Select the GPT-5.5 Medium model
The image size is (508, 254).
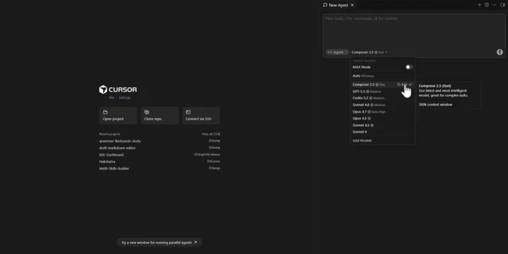382,91
